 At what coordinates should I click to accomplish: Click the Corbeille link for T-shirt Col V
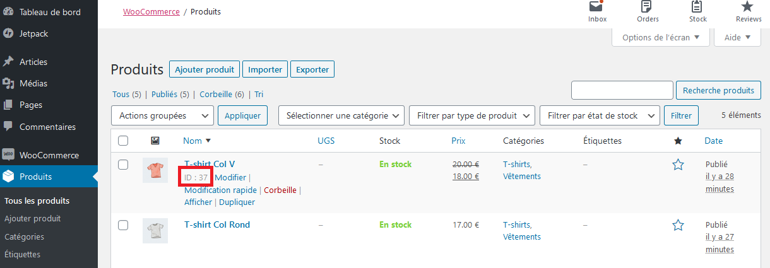(x=280, y=190)
